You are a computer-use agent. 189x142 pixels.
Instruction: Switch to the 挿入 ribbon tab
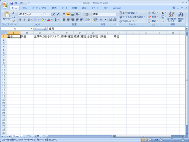(25, 8)
